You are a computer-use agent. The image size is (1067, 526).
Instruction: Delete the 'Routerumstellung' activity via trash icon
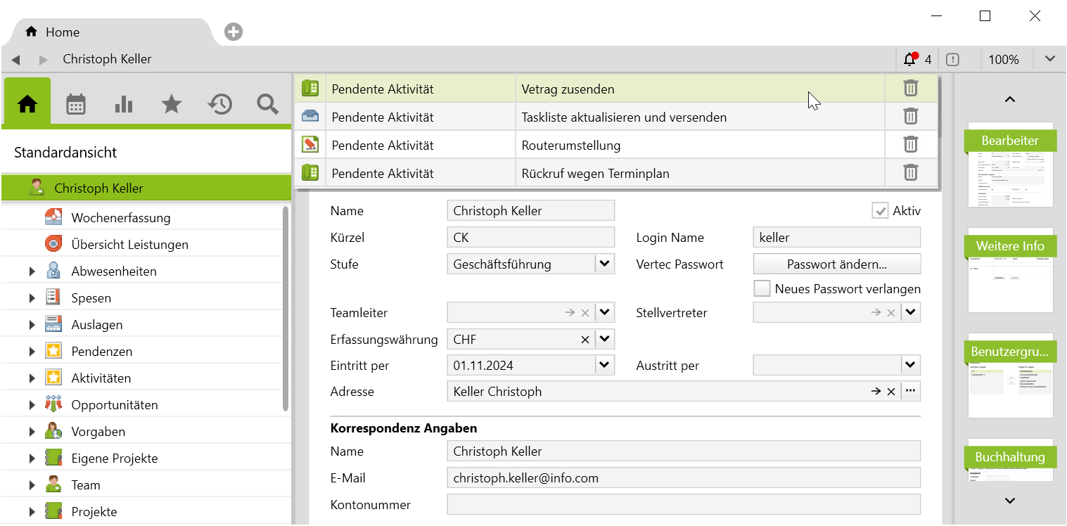[x=910, y=145]
